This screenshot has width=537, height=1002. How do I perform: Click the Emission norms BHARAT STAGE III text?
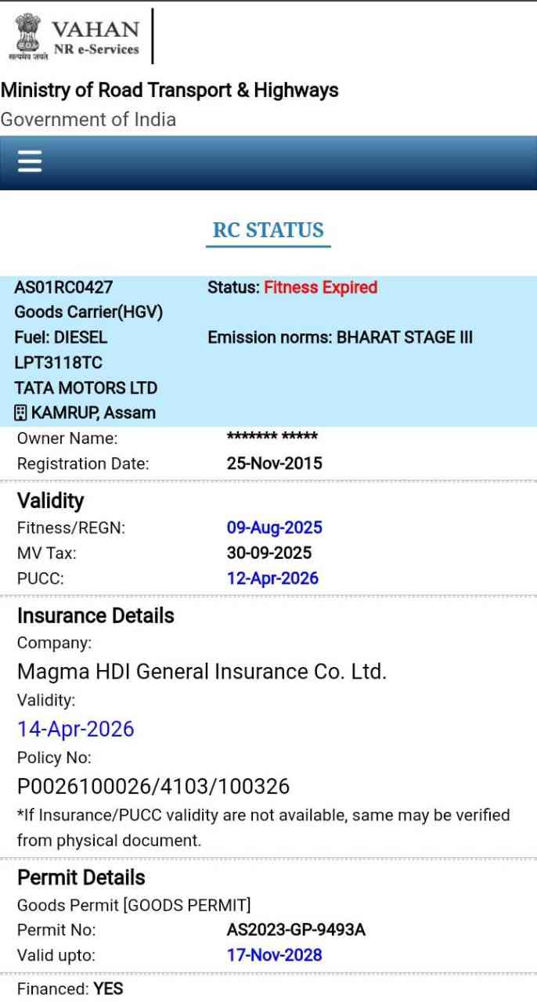340,337
